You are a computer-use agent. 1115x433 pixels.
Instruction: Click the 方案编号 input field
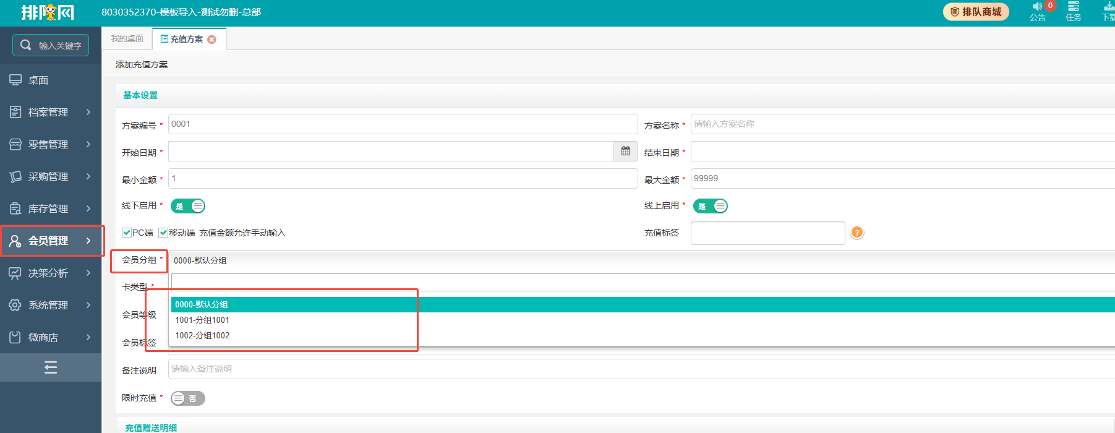(403, 124)
